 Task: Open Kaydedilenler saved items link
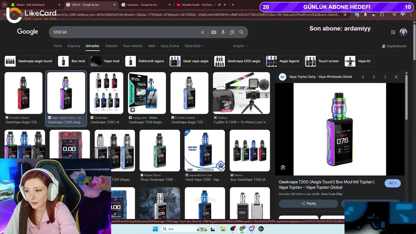394,46
